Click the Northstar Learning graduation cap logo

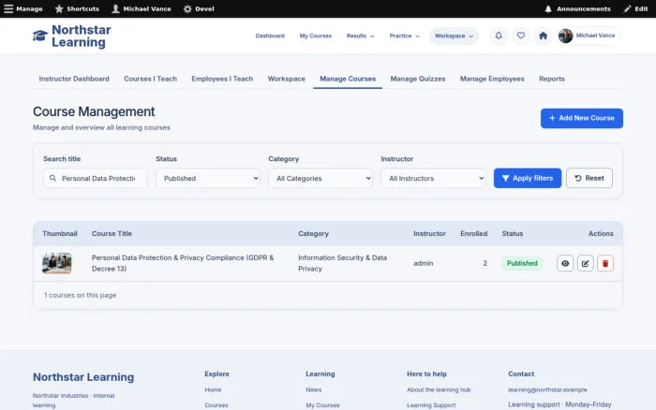coord(40,36)
